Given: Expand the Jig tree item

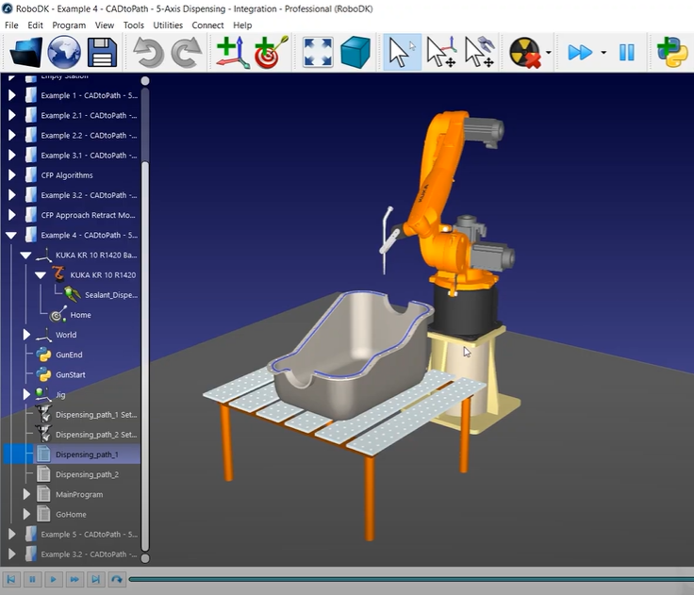Looking at the screenshot, I should click(x=26, y=394).
